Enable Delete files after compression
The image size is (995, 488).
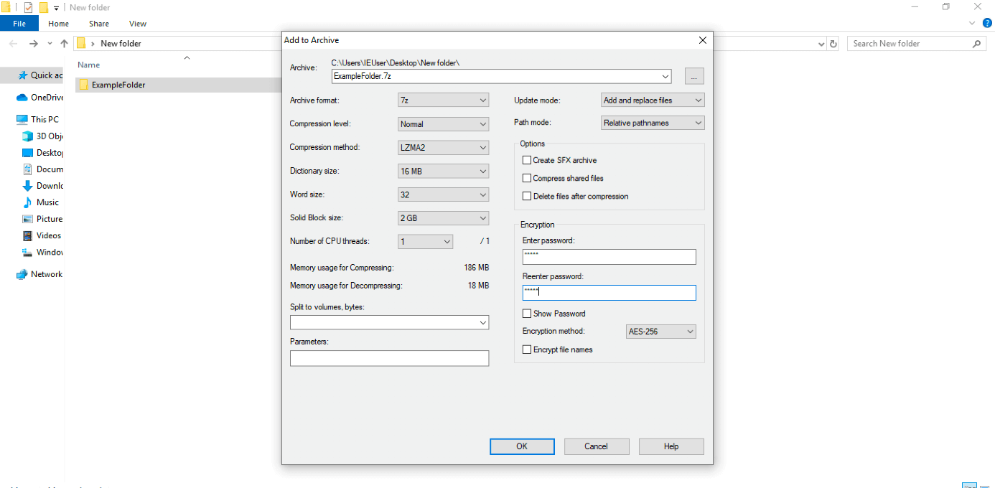527,196
